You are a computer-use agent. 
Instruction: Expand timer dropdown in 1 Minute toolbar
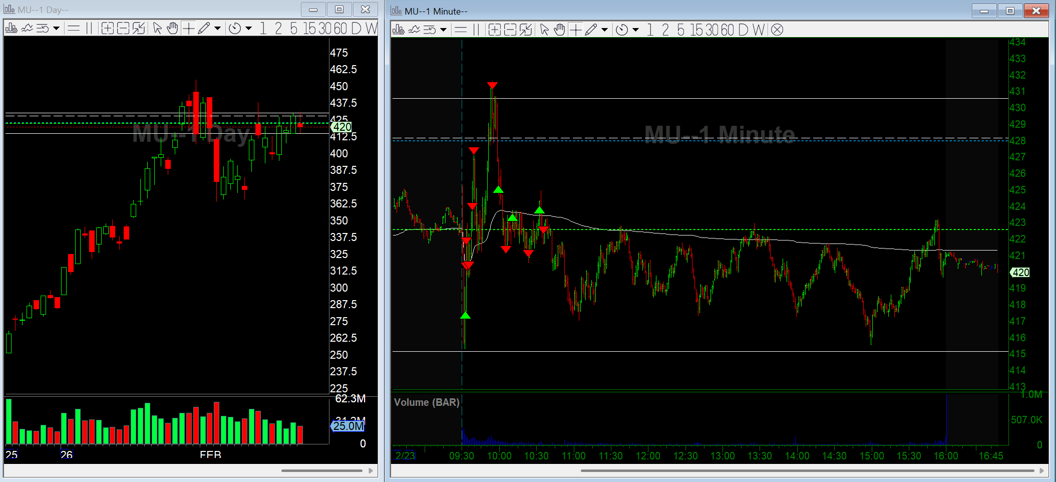point(635,30)
